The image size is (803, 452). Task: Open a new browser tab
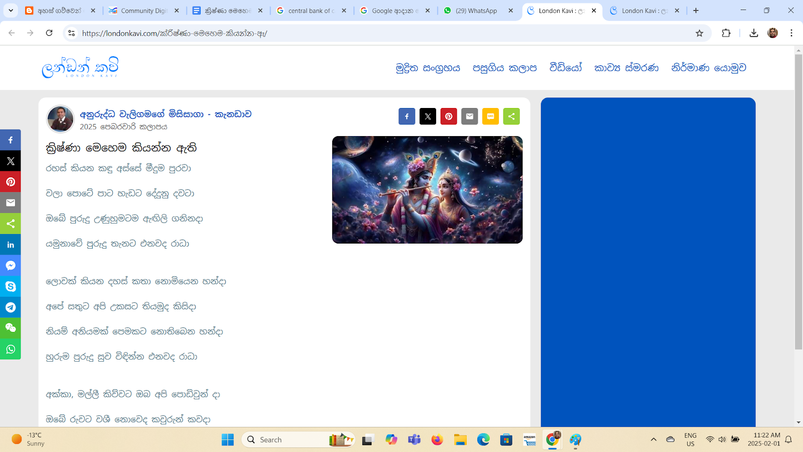[696, 11]
